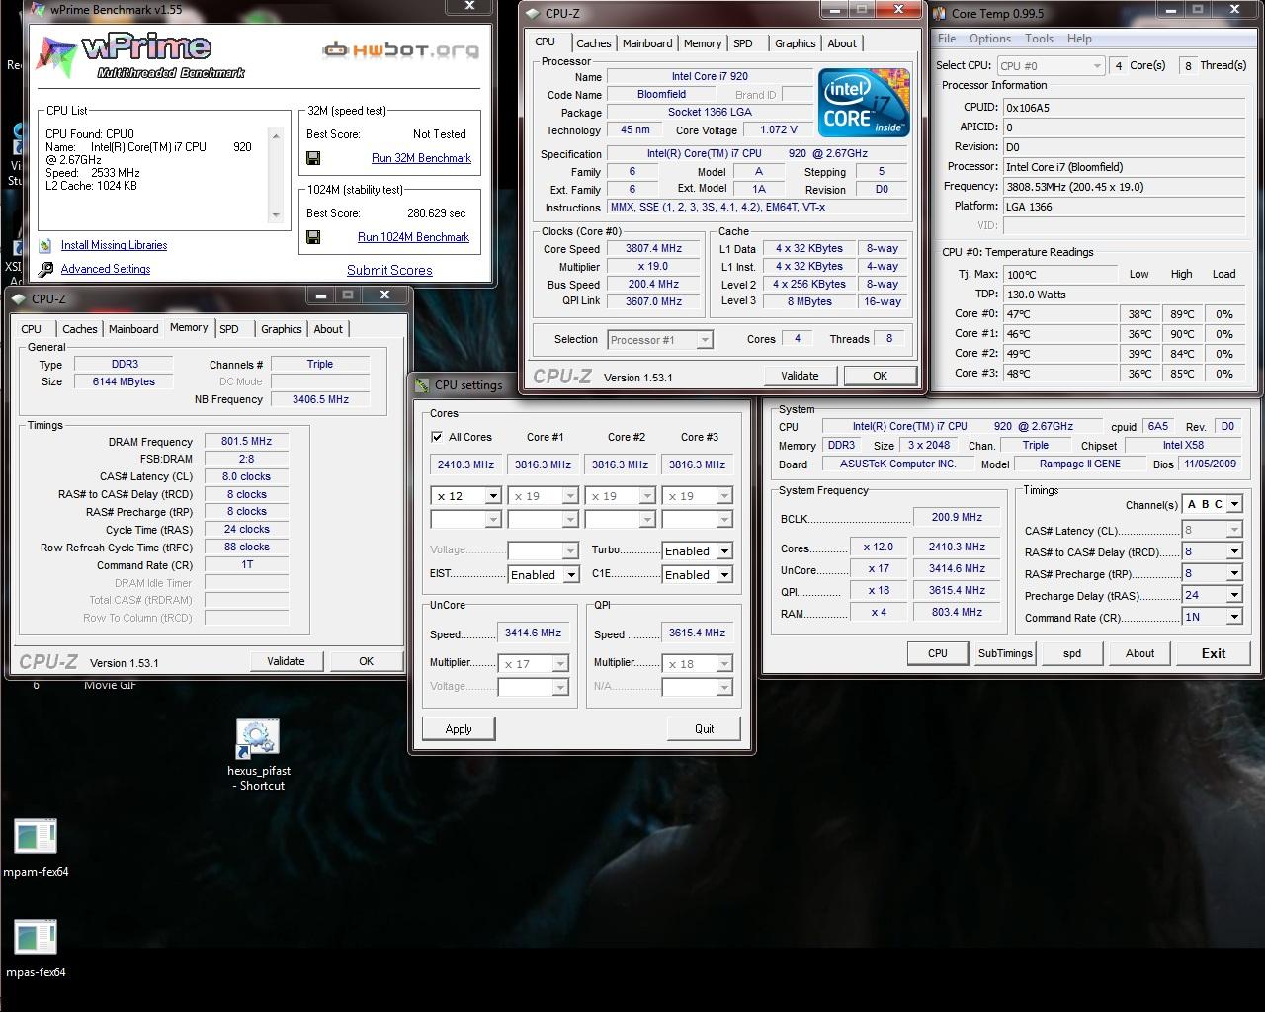Click the Core #0 47°C temperature reading

click(1061, 314)
